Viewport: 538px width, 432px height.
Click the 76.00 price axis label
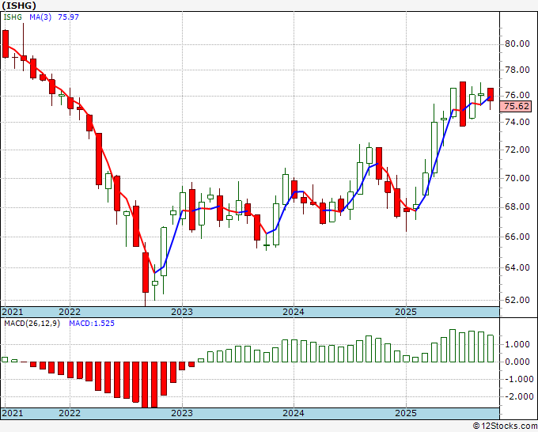pyautogui.click(x=517, y=95)
